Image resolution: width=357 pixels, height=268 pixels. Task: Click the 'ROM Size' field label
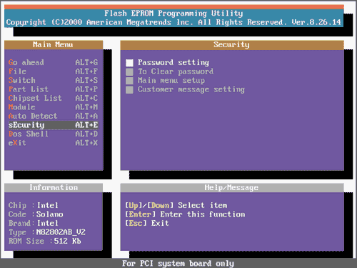click(x=26, y=241)
